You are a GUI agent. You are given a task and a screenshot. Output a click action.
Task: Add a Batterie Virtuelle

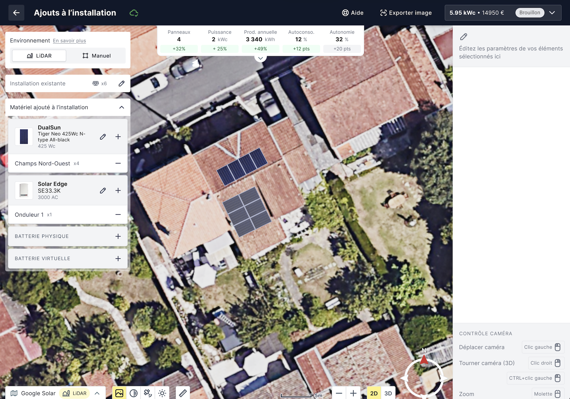pyautogui.click(x=118, y=258)
